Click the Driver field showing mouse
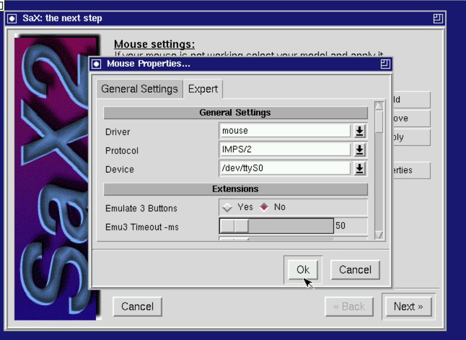Viewport: 466px width, 340px height. tap(285, 131)
